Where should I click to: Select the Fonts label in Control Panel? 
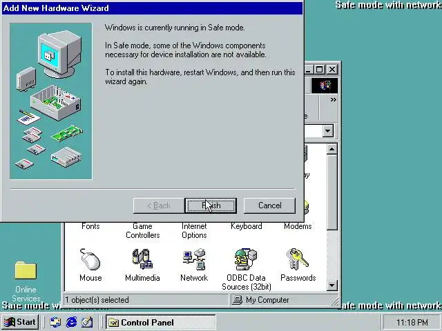click(90, 226)
